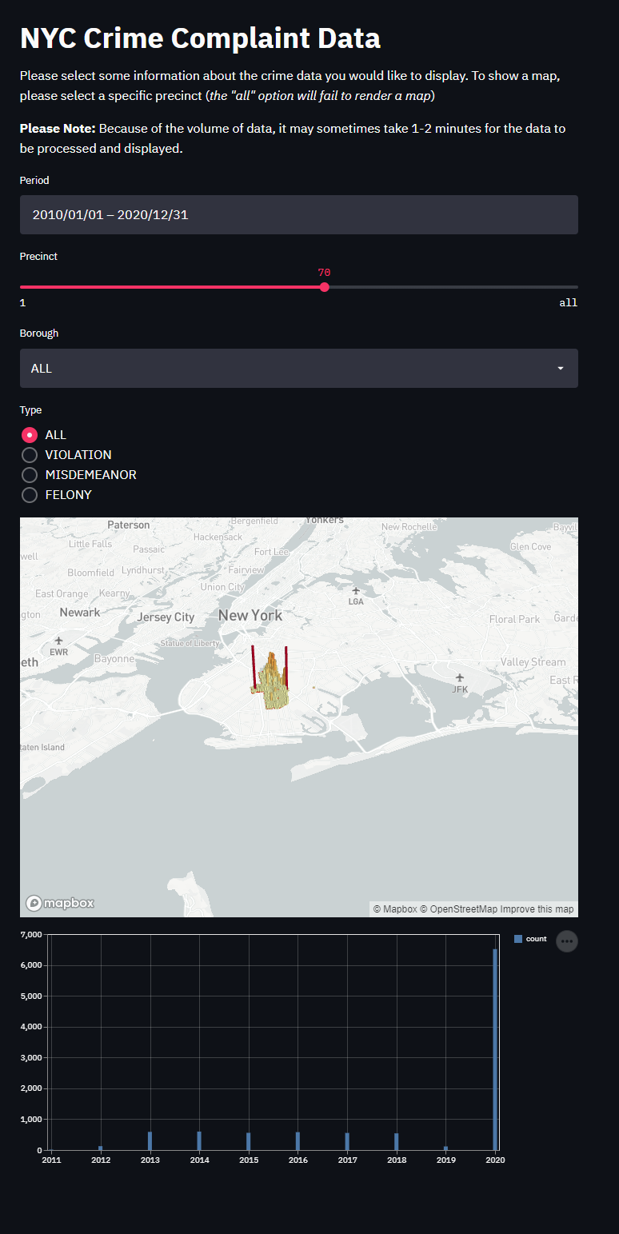619x1234 pixels.
Task: Expand the Borough dropdown arrow
Action: [x=560, y=369]
